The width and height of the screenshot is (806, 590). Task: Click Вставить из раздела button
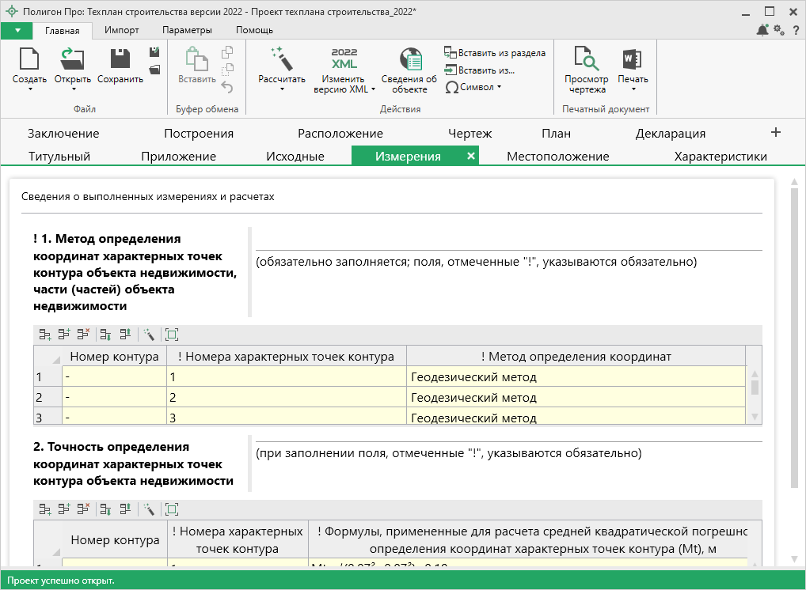point(495,53)
